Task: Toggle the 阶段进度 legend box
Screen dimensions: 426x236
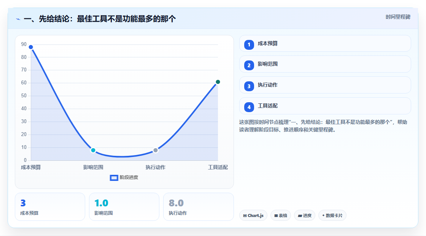Action: tap(114, 177)
